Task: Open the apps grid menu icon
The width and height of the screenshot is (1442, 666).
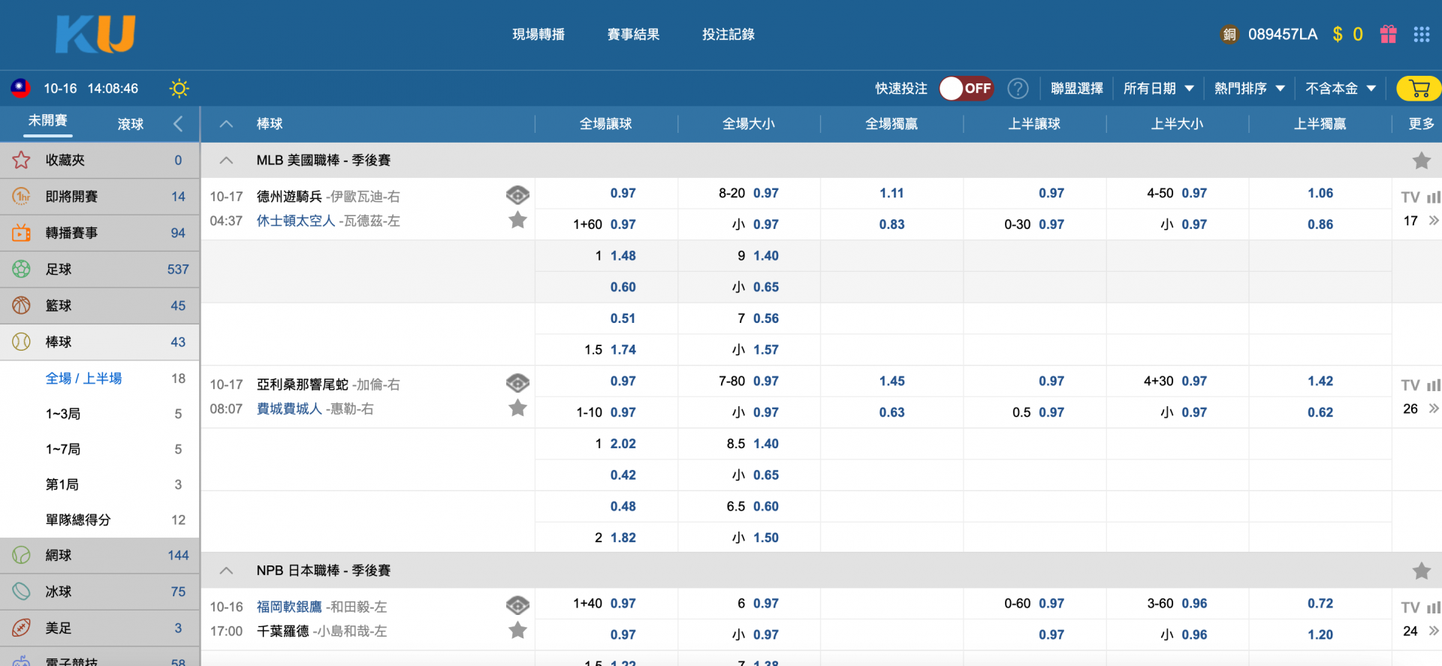Action: (1421, 35)
